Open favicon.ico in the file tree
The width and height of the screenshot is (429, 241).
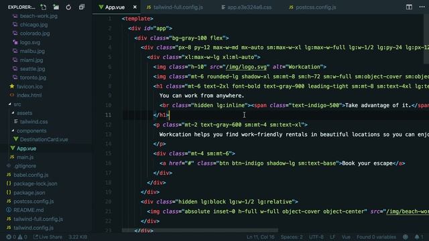coord(29,86)
